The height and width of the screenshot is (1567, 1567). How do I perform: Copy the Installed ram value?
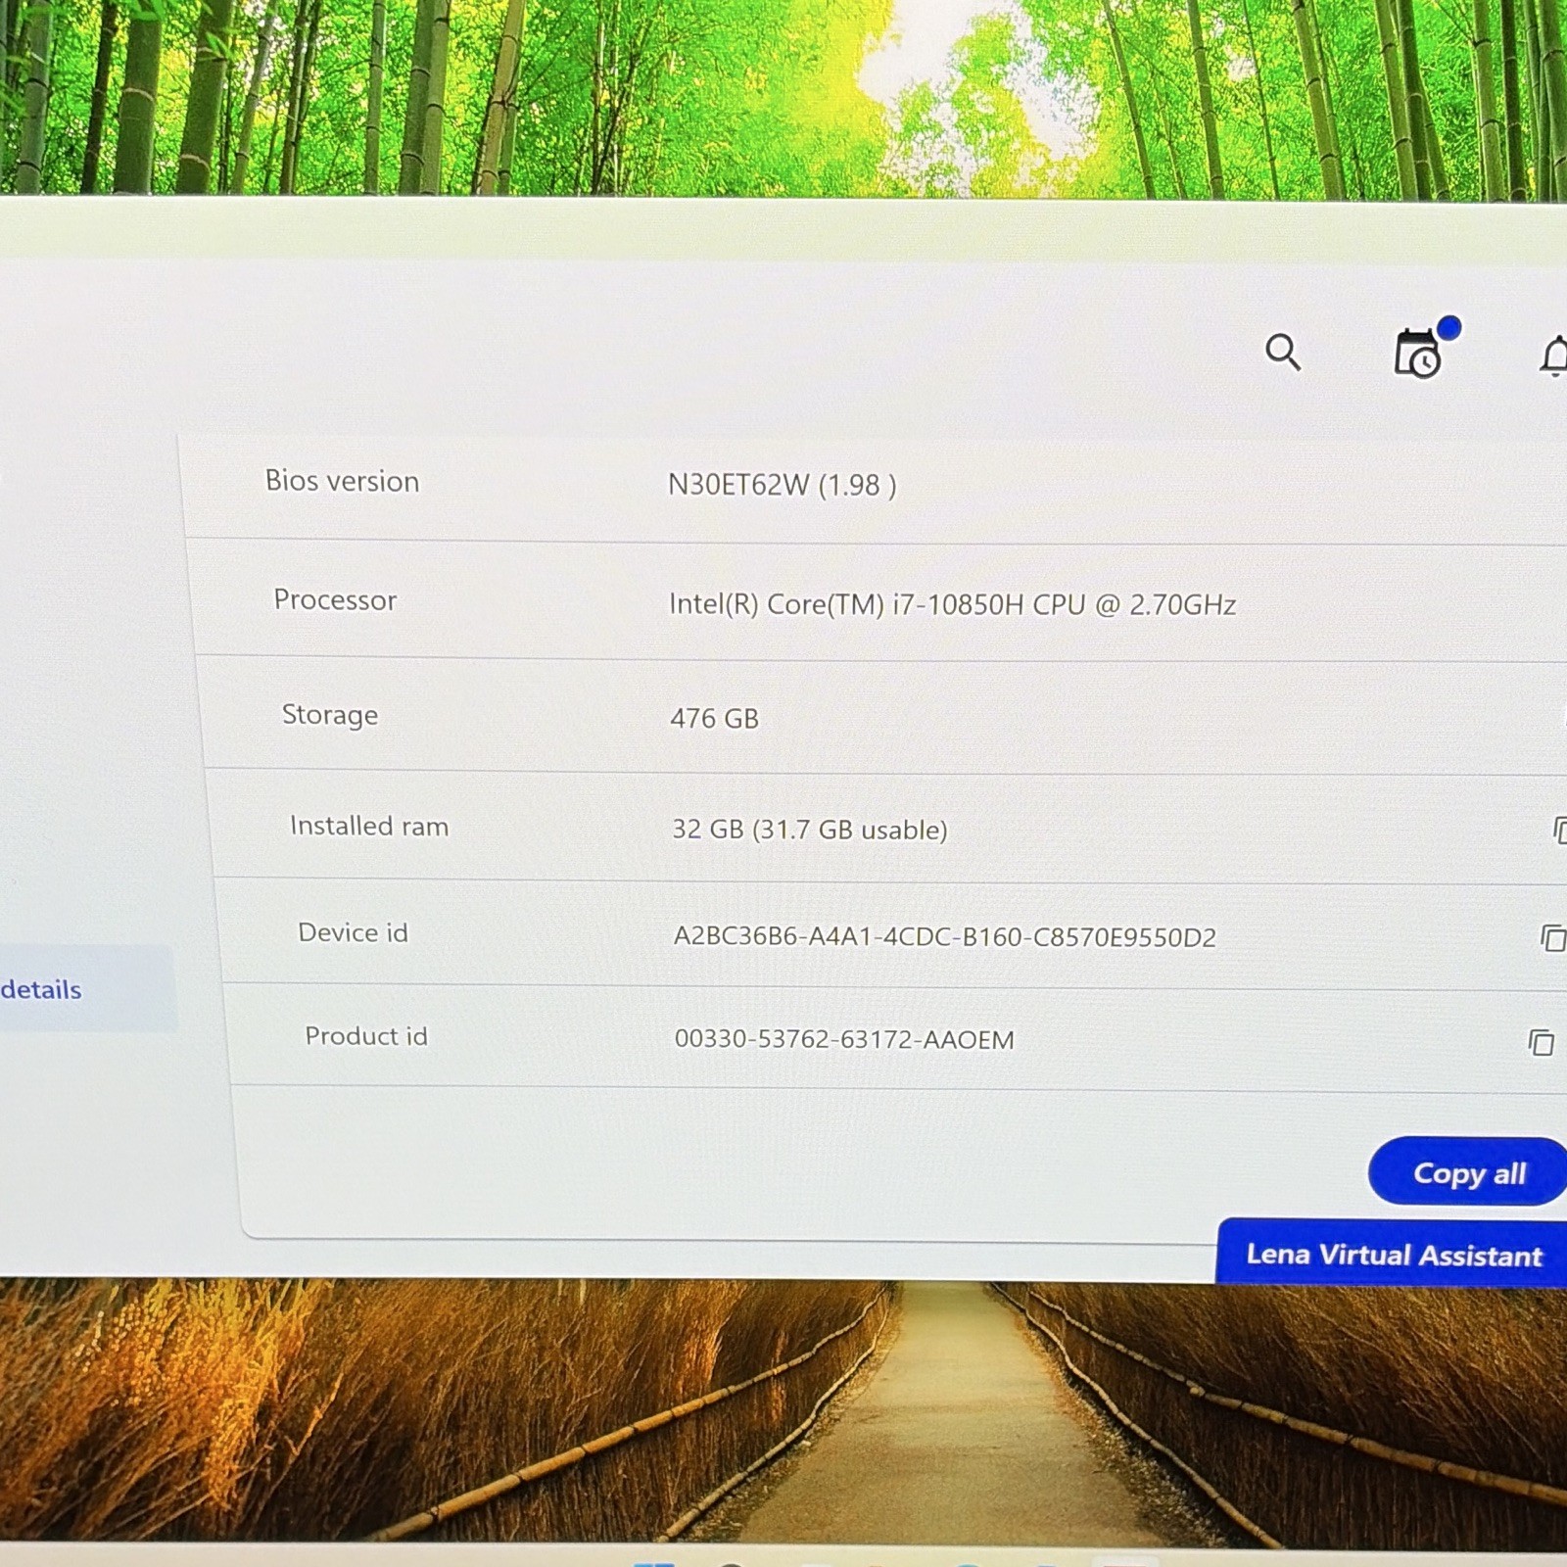click(1559, 831)
